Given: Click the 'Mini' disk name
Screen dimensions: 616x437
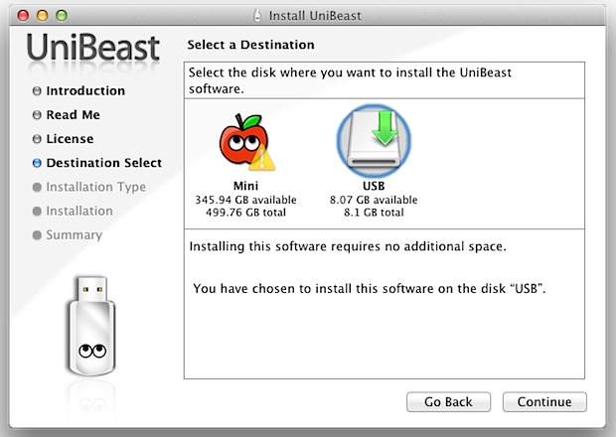Looking at the screenshot, I should point(246,186).
